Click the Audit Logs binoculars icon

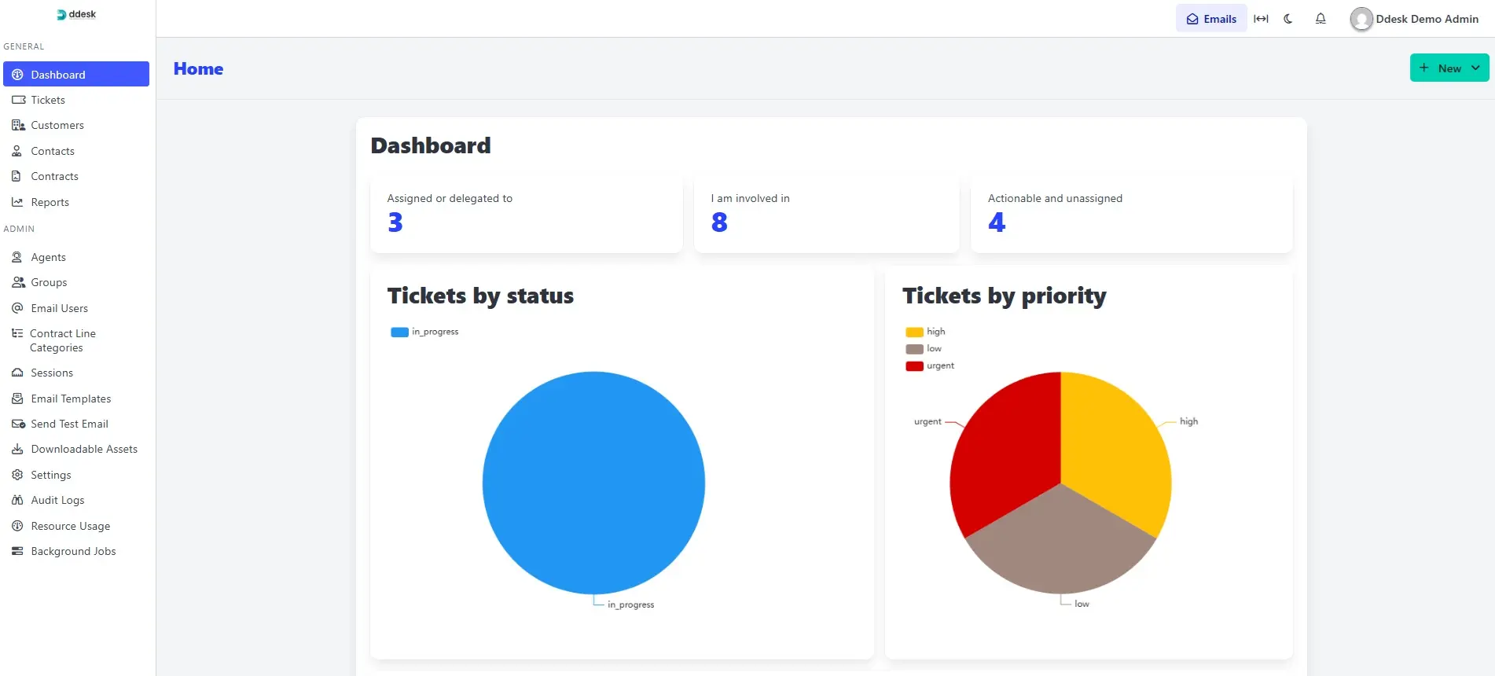pos(17,500)
